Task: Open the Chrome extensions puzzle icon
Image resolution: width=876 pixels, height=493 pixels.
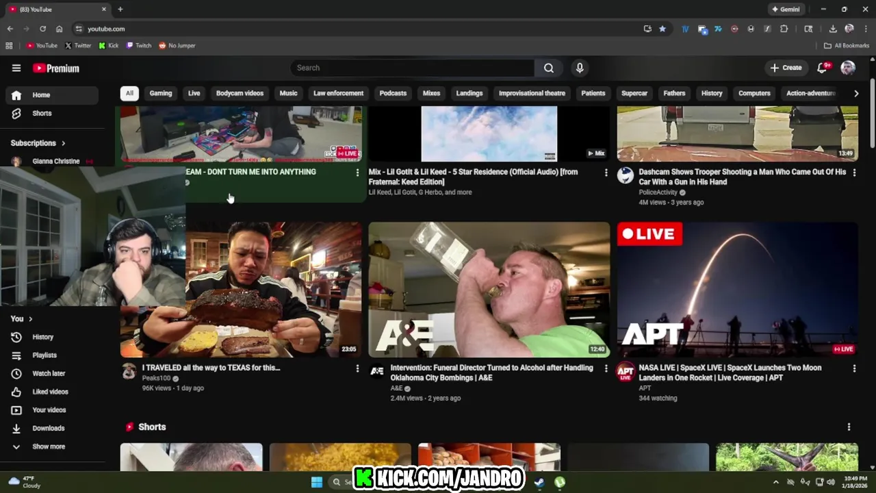Action: click(784, 29)
